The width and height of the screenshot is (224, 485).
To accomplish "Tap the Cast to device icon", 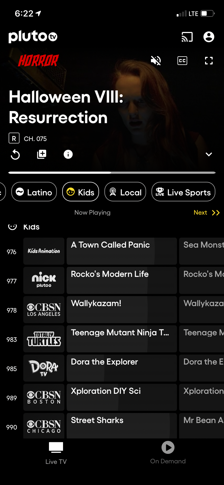I will click(x=187, y=37).
